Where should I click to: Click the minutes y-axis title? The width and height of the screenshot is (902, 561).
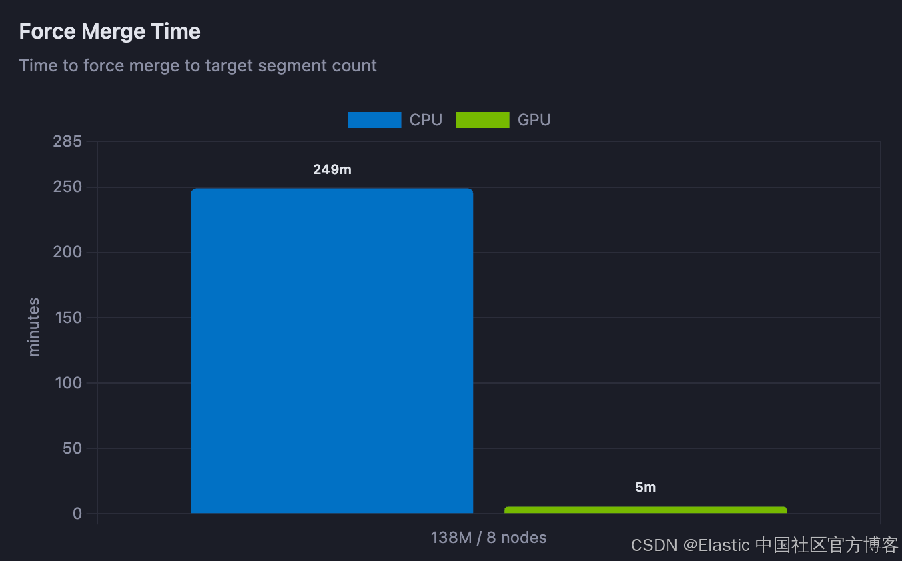coord(34,327)
